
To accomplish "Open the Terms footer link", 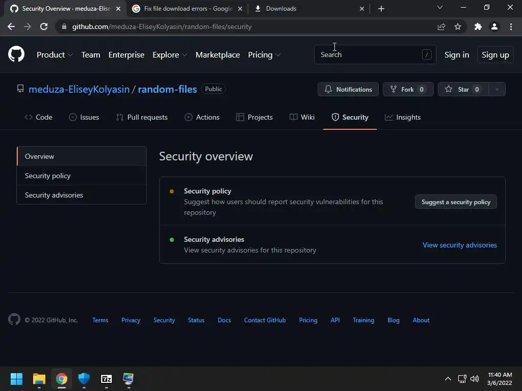I will click(100, 320).
